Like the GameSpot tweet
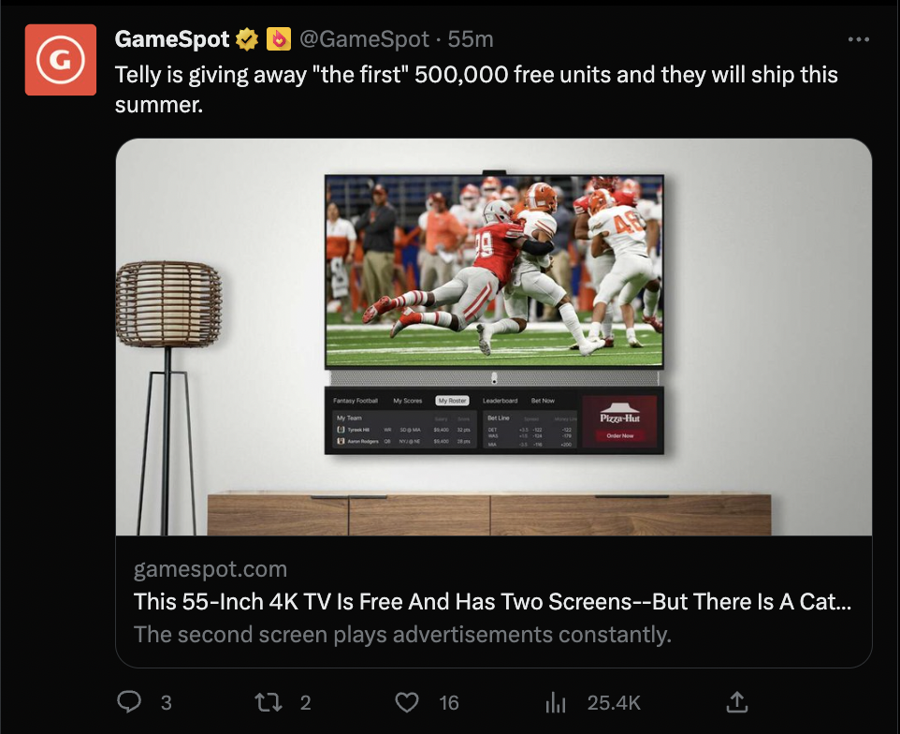Image resolution: width=900 pixels, height=734 pixels. click(x=405, y=702)
